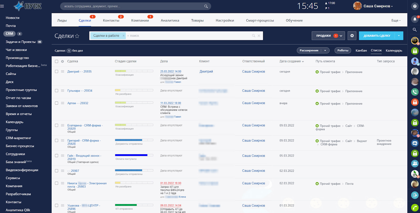Sort by Дата создания column header
The image size is (420, 213).
pyautogui.click(x=292, y=61)
